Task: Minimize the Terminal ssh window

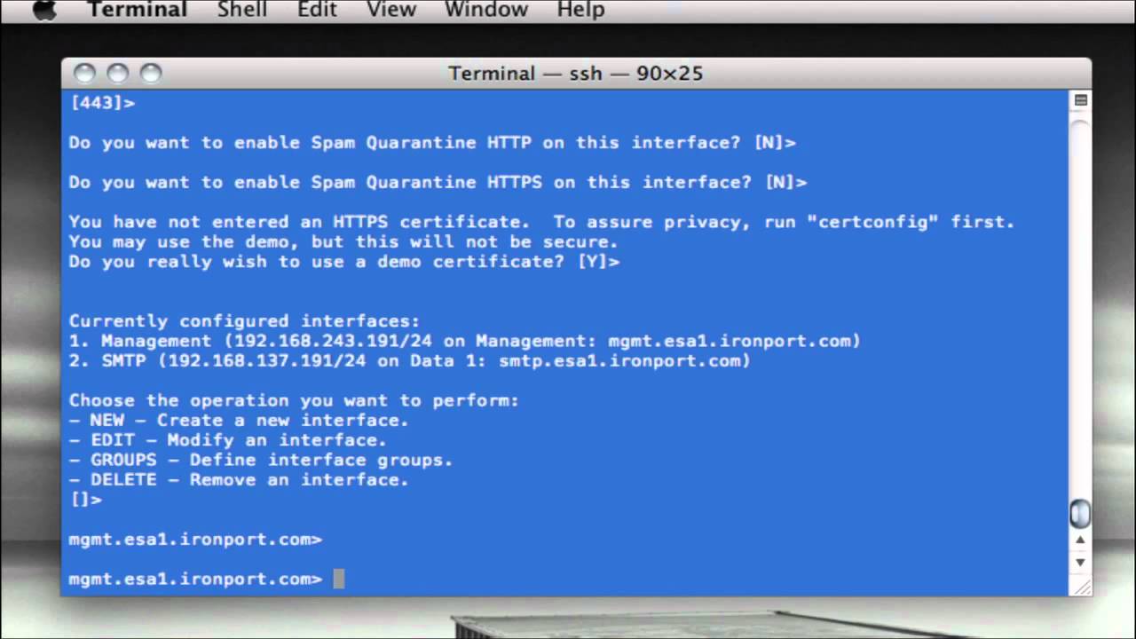Action: pyautogui.click(x=118, y=73)
